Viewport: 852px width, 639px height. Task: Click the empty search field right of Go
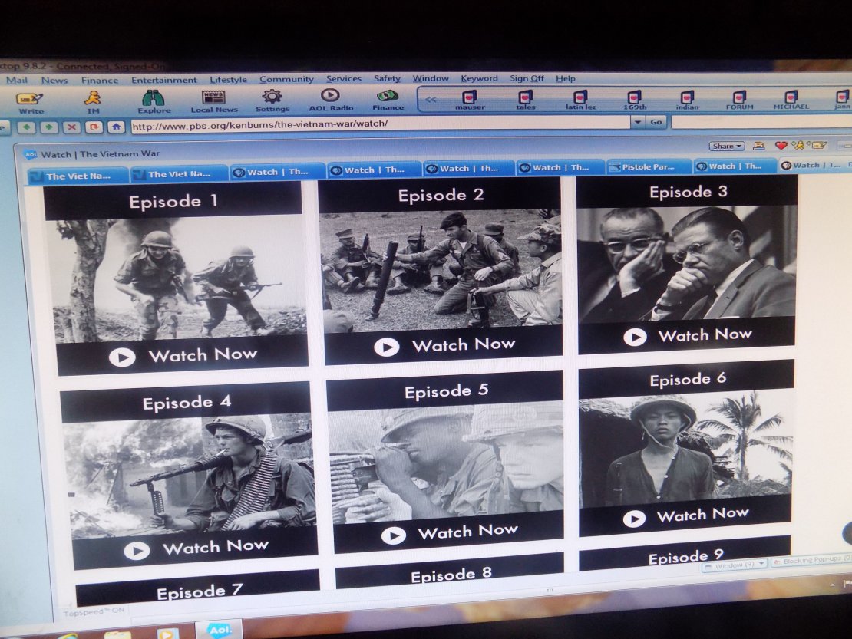pos(761,122)
